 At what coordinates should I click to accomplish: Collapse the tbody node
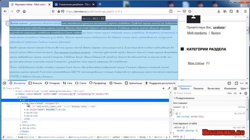[18, 97]
